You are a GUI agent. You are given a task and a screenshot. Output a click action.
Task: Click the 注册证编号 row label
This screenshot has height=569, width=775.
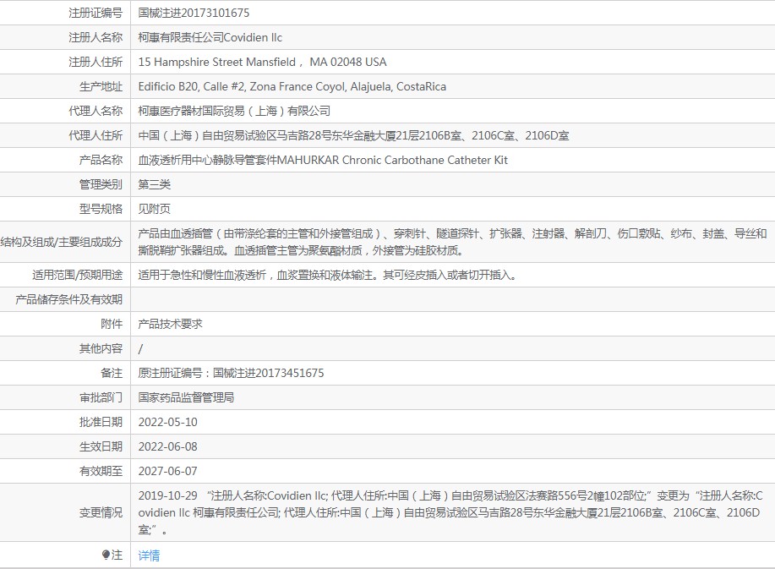pos(96,13)
